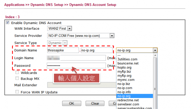Click the domain suffix text field no-ip.org
This screenshot has height=109, width=191.
(x=97, y=50)
